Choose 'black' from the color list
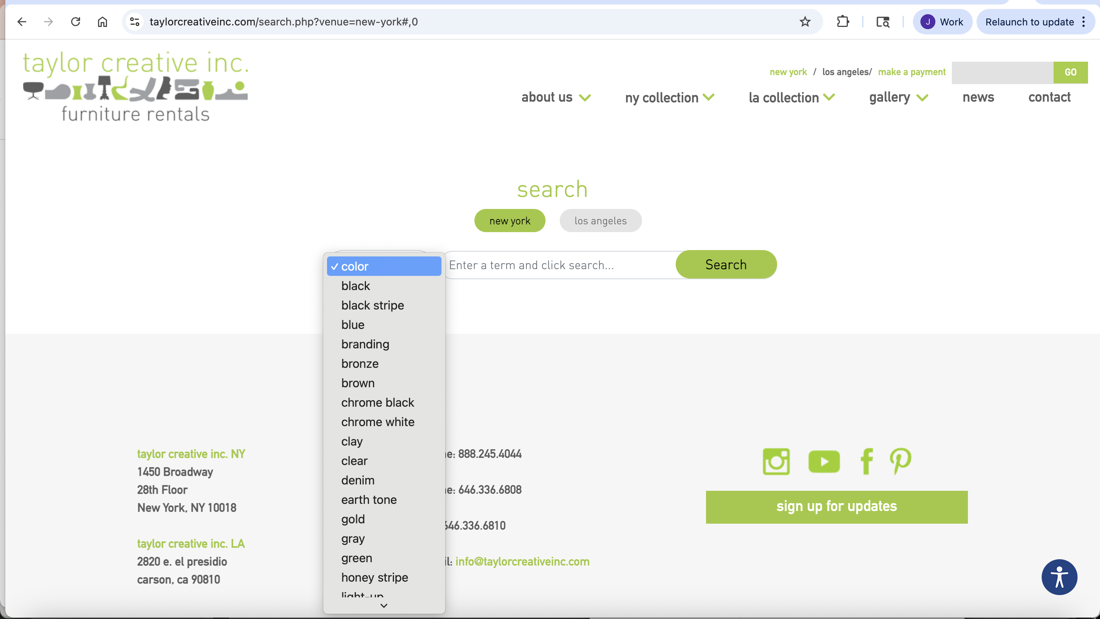The image size is (1100, 619). [384, 286]
